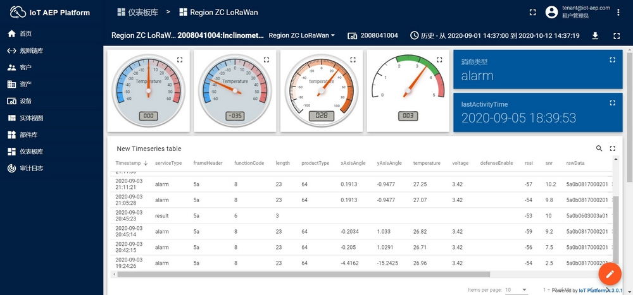This screenshot has height=295, width=633.
Task: Open search in the timeseries table
Action: click(x=599, y=148)
